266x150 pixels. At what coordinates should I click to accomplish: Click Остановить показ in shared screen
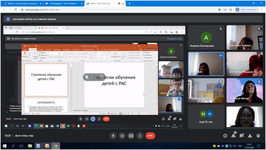175,39
